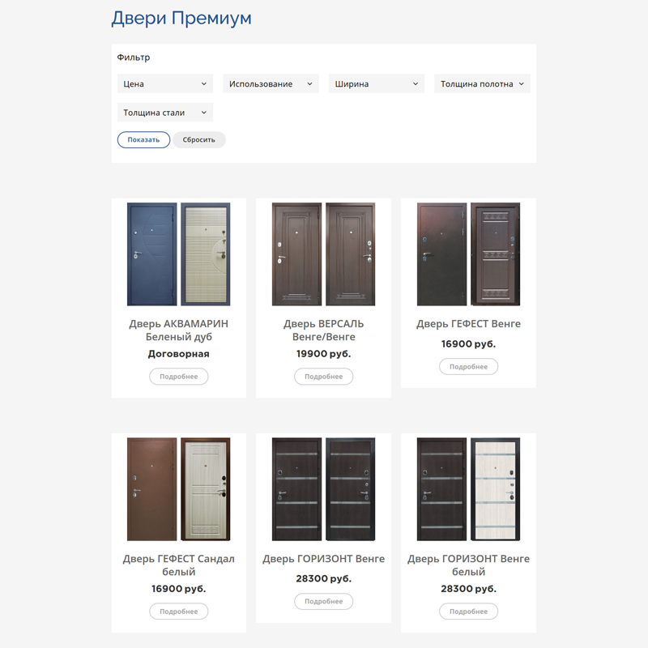Expand the Толщина полотна dropdown
This screenshot has width=648, height=648.
pyautogui.click(x=482, y=84)
